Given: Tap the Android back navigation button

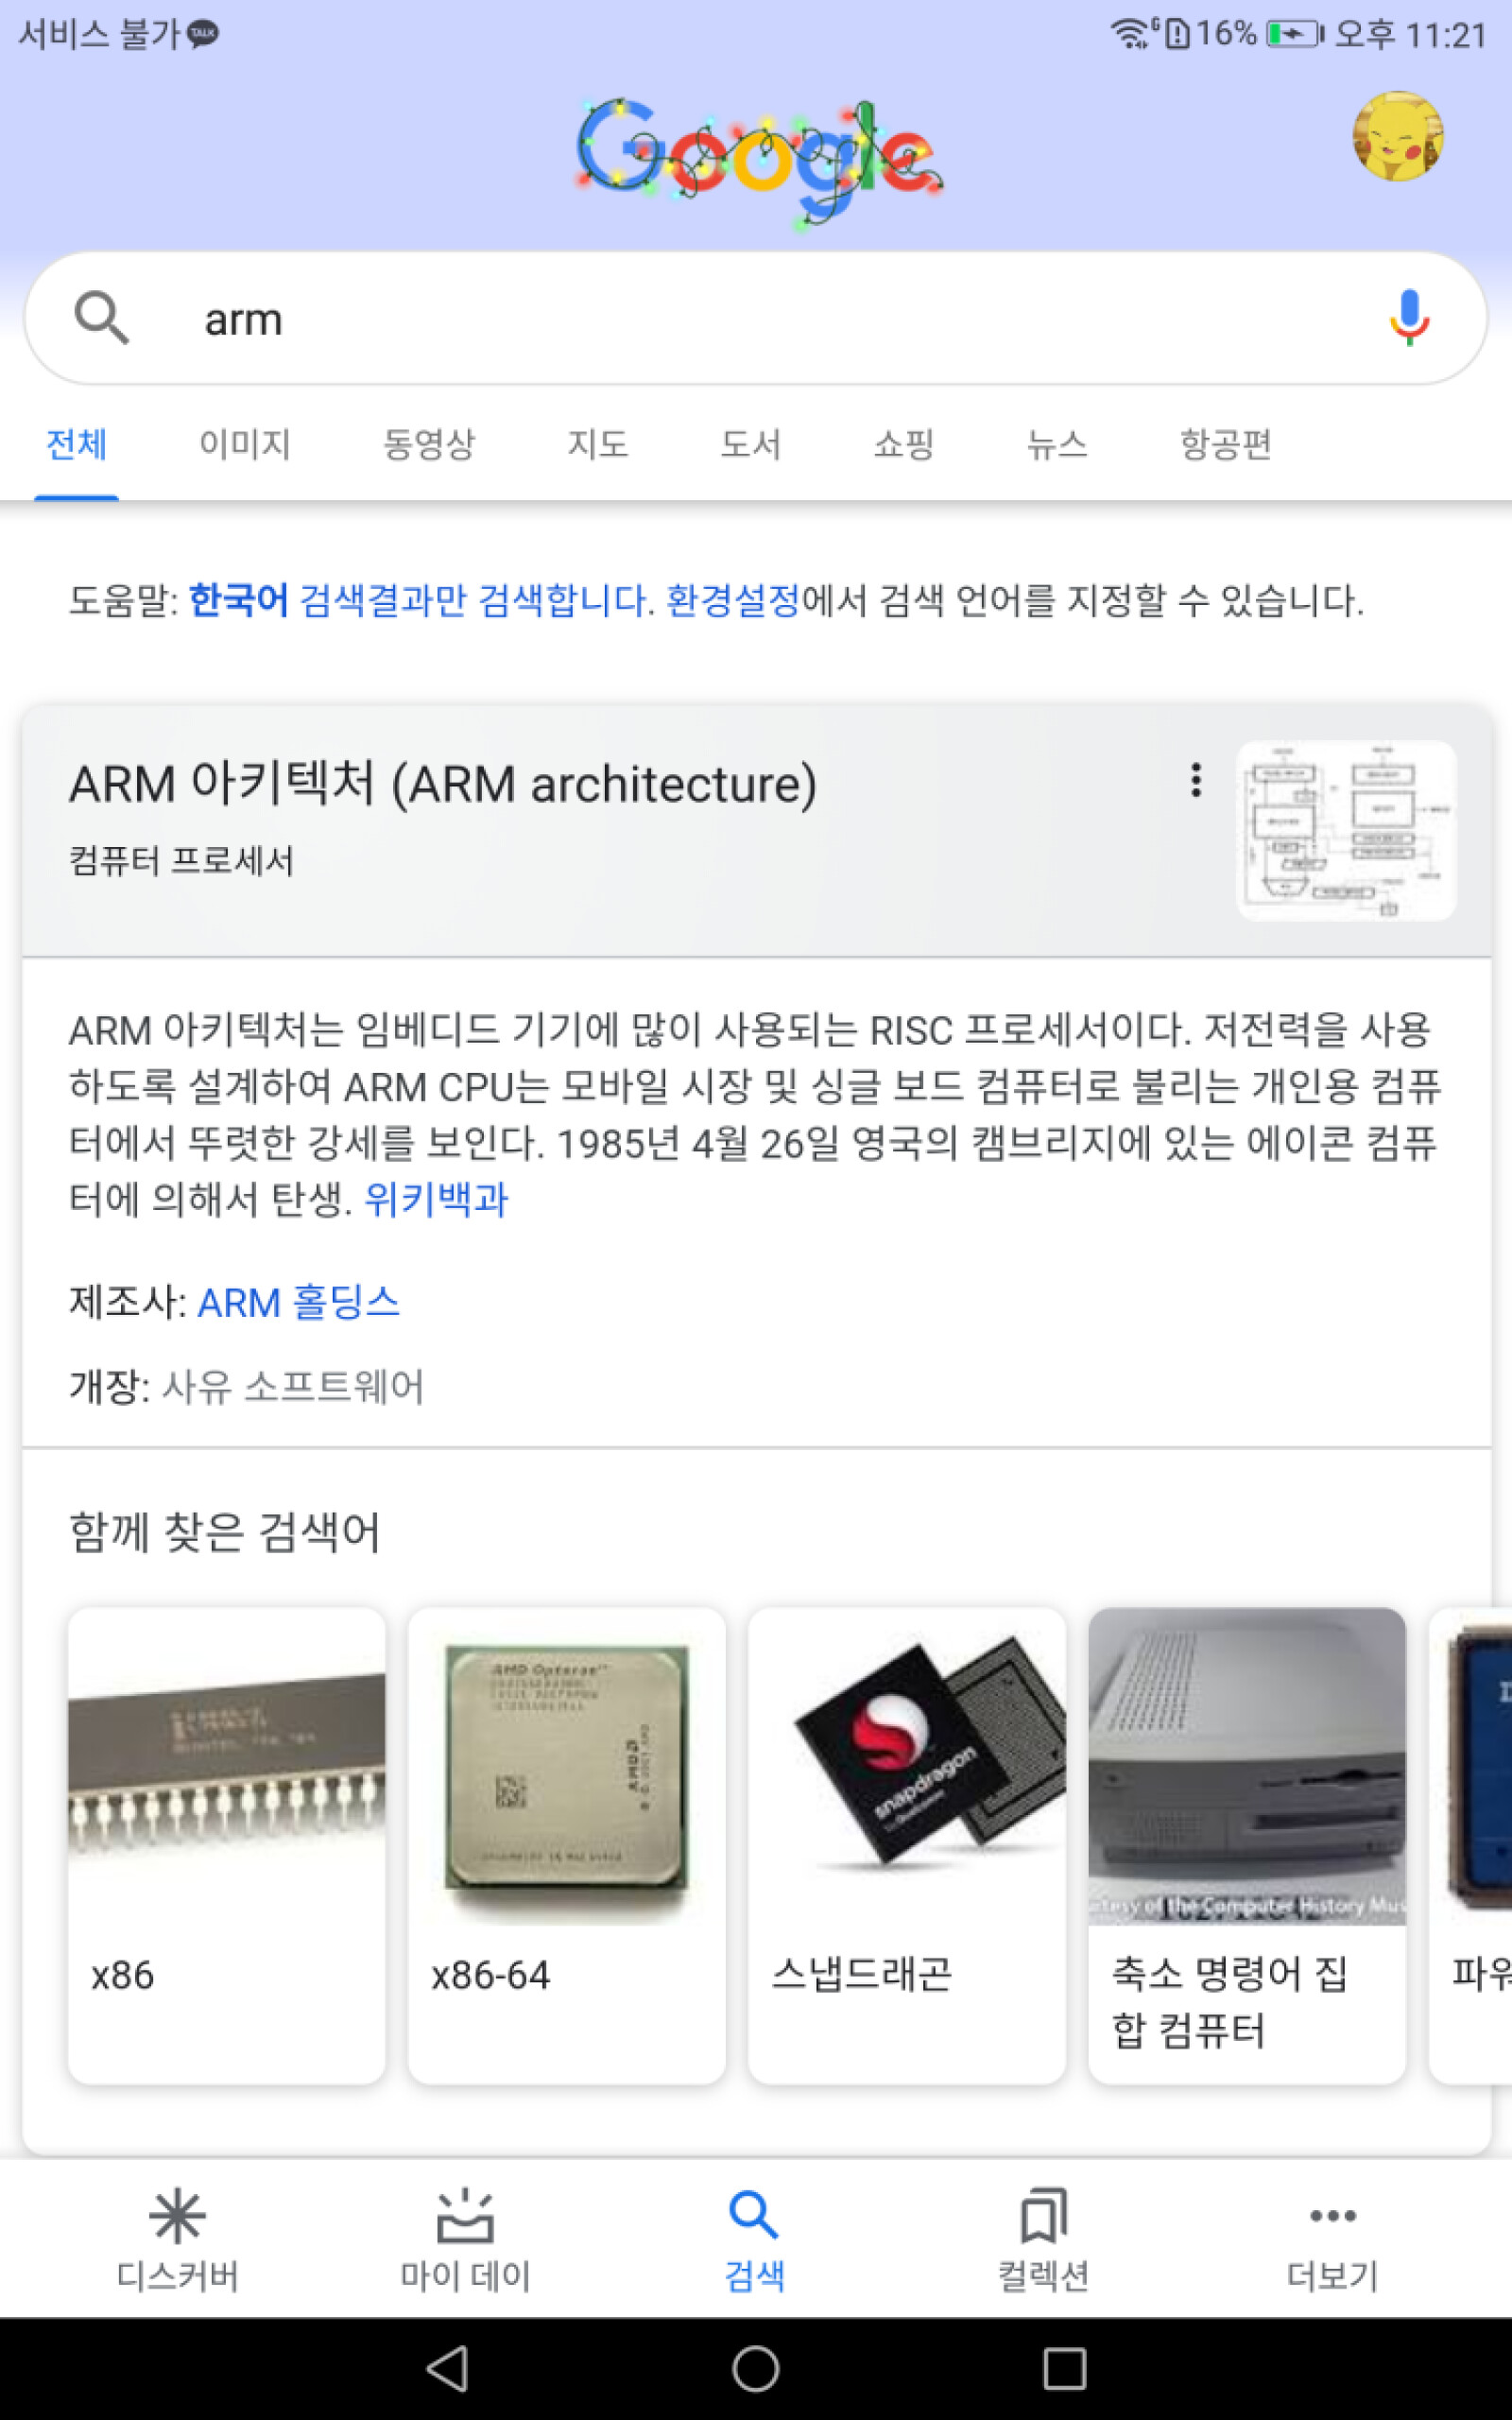Looking at the screenshot, I should pyautogui.click(x=447, y=2368).
